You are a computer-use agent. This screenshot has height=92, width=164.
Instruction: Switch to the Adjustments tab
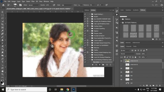tap(136, 43)
